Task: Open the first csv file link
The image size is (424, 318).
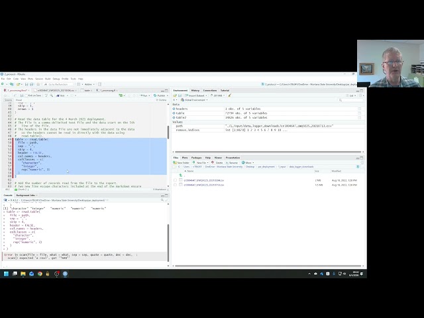Action: click(204, 180)
